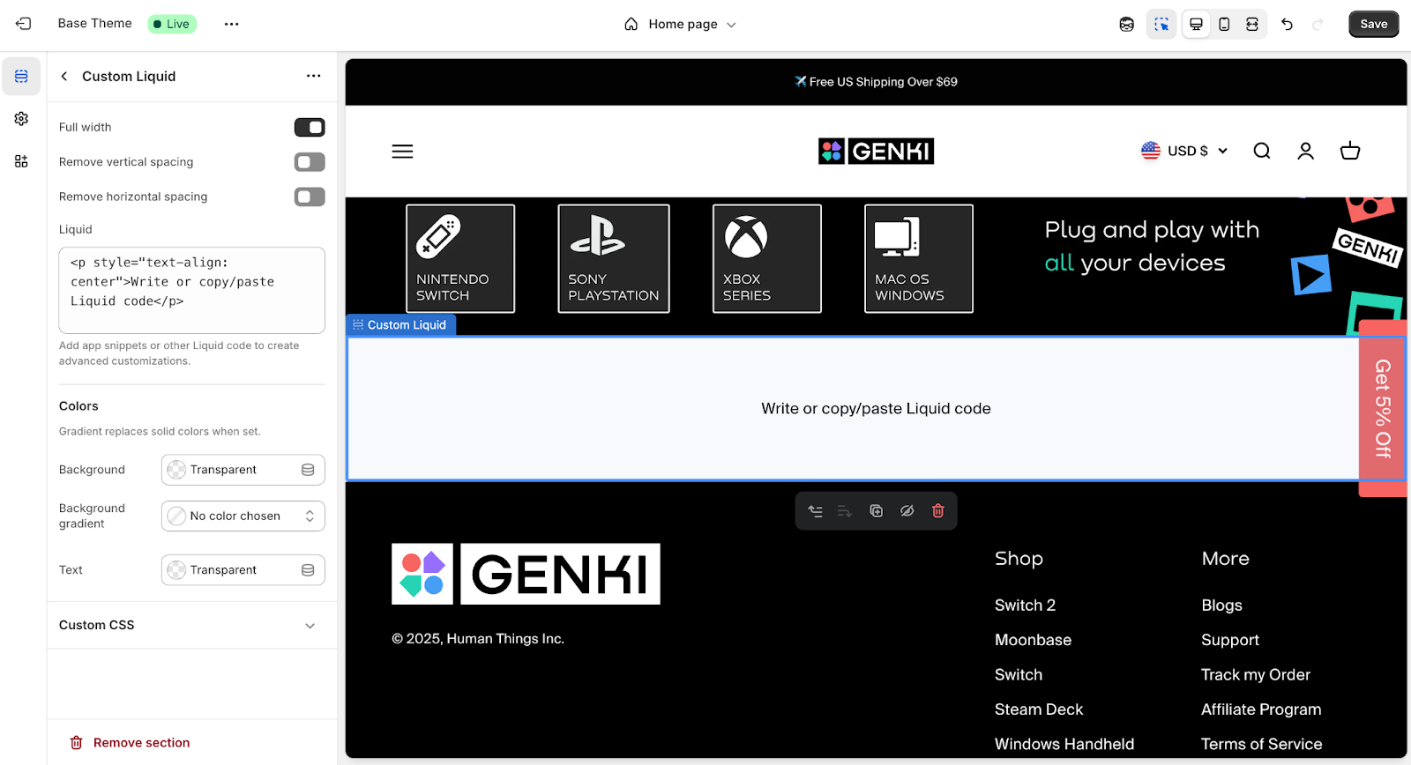Open the Affiliate Program link
1411x765 pixels.
[1261, 709]
